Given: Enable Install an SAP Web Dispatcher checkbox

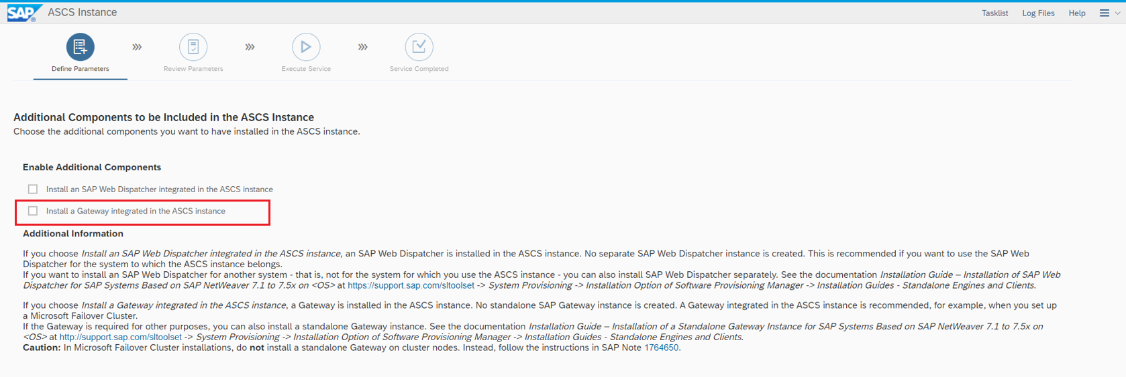Looking at the screenshot, I should click(33, 189).
